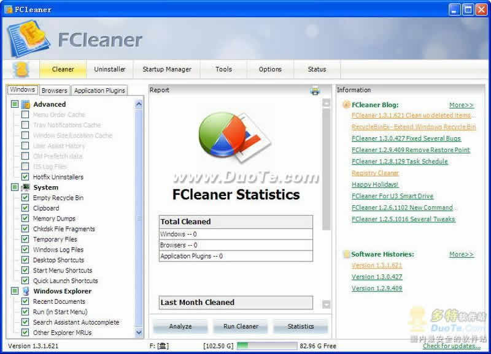Open the Happy Holidays! link
Image resolution: width=491 pixels, height=354 pixels.
click(375, 184)
